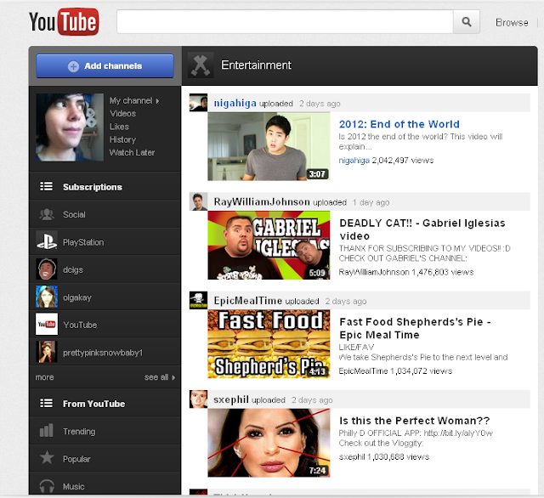Open title Is this the Perfect Woman??
This screenshot has height=498, width=544.
tap(415, 421)
